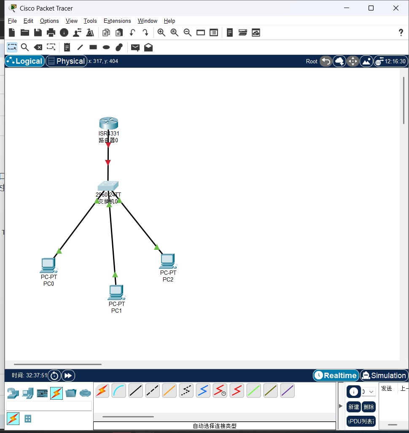Copy selection with the copy icon
Screen dimensions: 409x433
[106, 32]
